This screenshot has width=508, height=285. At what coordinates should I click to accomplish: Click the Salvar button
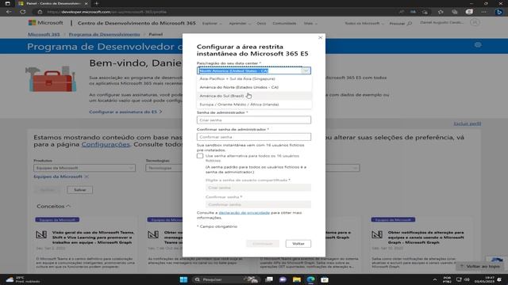(79, 190)
